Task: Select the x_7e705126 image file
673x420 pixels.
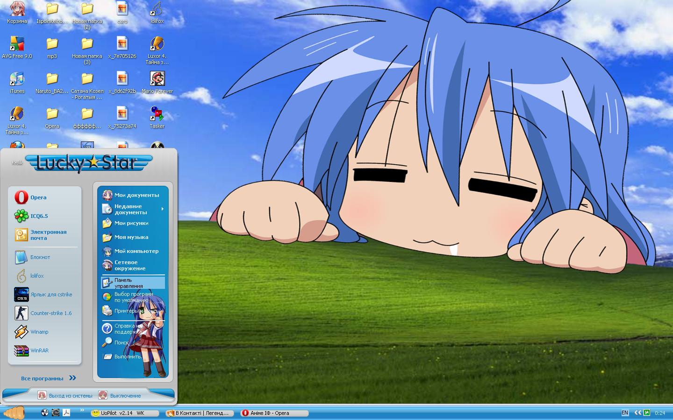Action: (x=122, y=47)
